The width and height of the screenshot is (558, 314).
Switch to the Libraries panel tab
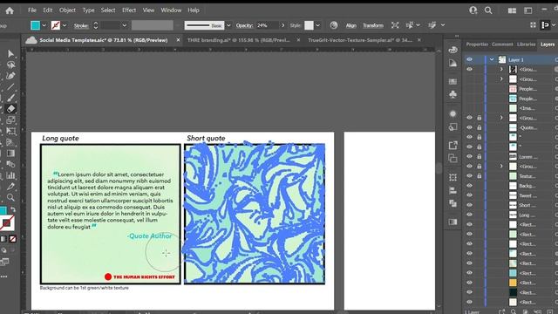tap(526, 44)
